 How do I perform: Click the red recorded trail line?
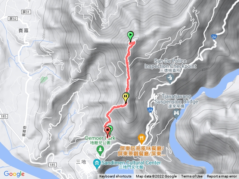pyautogui.click(x=128, y=72)
